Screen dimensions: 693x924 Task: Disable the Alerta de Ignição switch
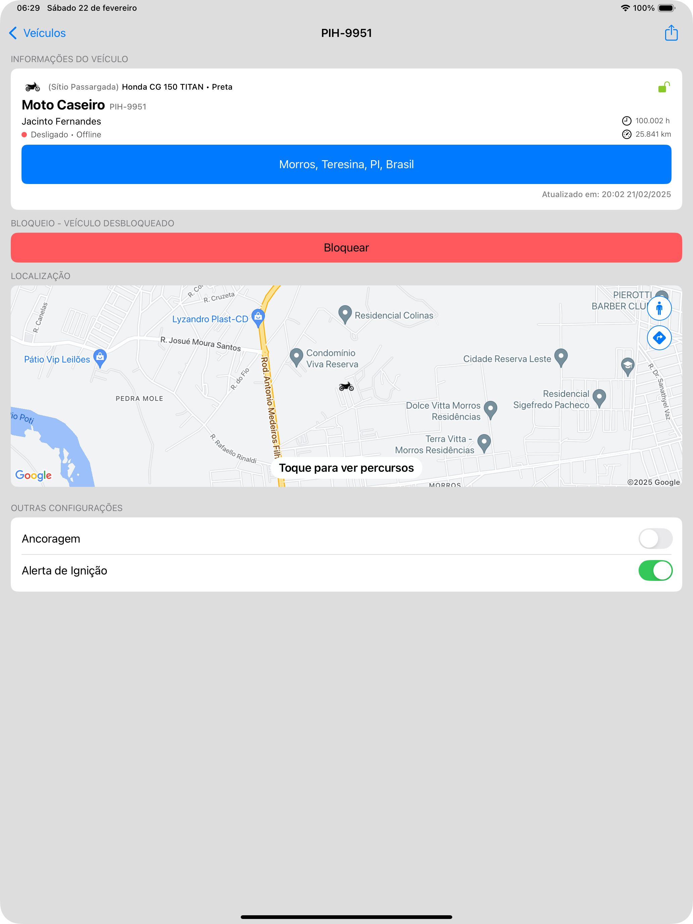[655, 570]
